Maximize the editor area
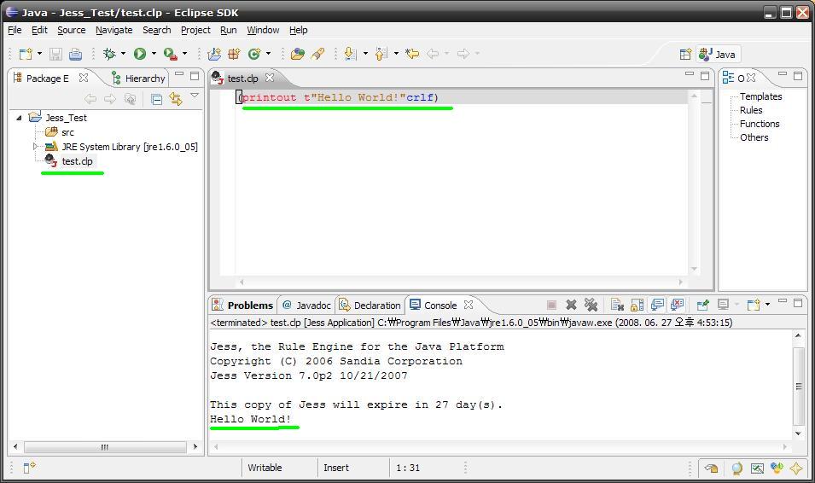 click(x=705, y=76)
